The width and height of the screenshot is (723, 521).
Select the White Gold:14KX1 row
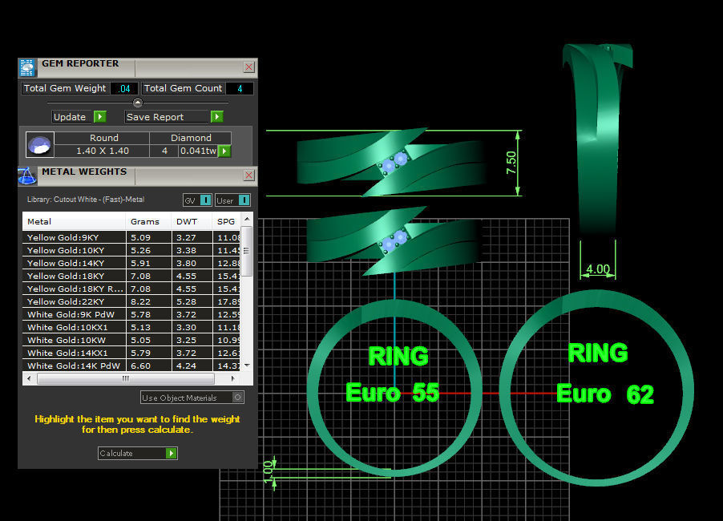131,353
